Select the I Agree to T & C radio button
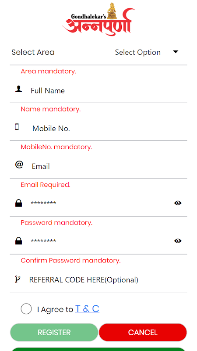Image resolution: width=197 pixels, height=351 pixels. coord(26,309)
